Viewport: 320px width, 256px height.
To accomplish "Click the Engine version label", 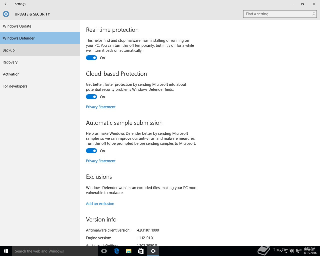I will (x=98, y=238).
